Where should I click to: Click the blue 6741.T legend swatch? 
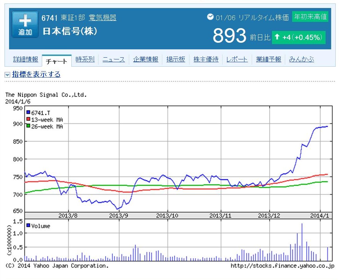click(x=28, y=112)
